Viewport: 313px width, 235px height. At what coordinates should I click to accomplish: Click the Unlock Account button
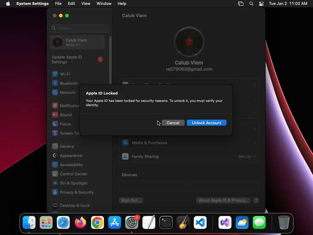click(206, 123)
